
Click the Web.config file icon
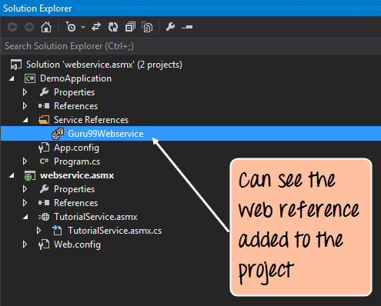tap(44, 244)
